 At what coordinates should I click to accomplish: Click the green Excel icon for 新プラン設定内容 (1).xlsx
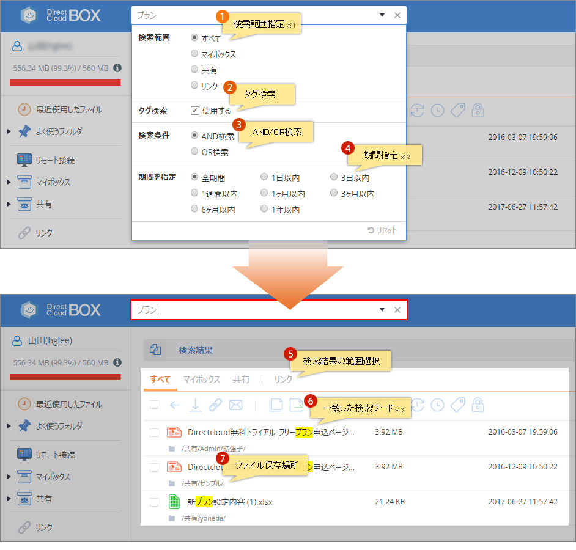point(174,502)
